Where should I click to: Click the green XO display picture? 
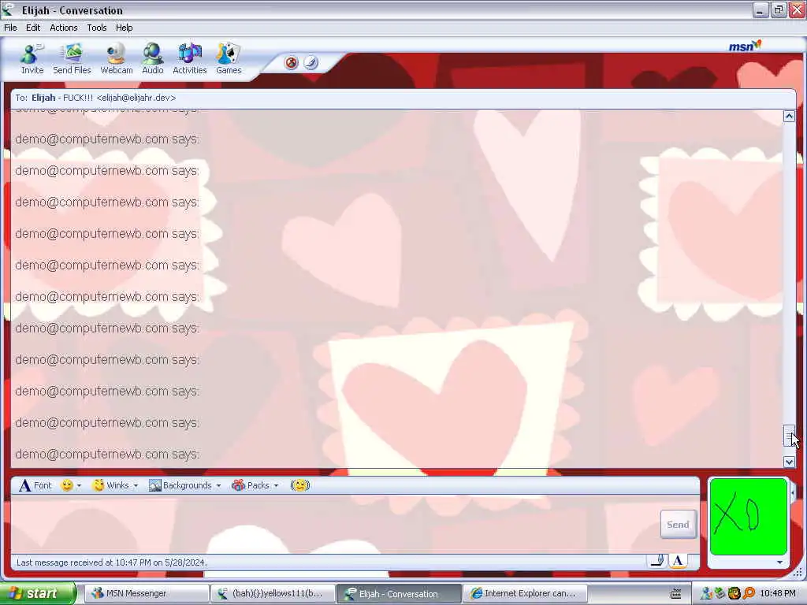point(749,517)
